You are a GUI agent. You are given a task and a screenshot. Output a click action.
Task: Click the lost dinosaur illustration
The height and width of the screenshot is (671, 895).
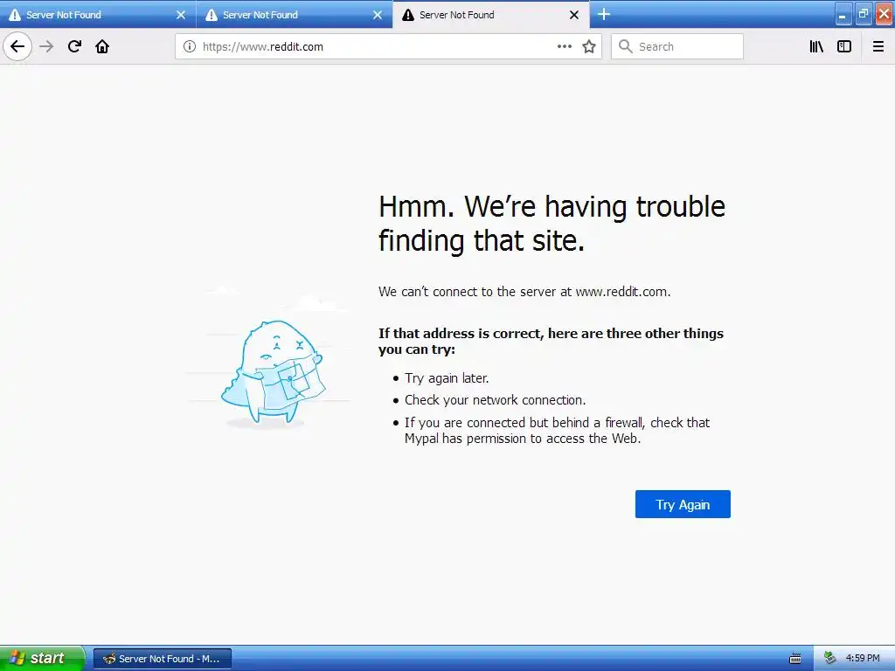click(x=274, y=373)
